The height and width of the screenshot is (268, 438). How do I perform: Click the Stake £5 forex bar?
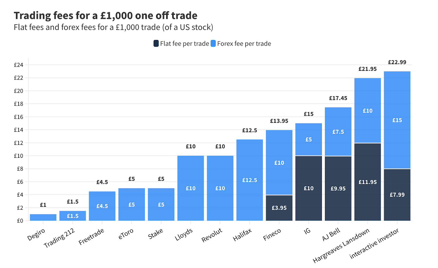161,204
